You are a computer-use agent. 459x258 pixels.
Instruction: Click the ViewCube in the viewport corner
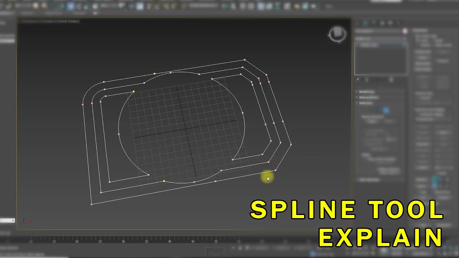(x=337, y=34)
